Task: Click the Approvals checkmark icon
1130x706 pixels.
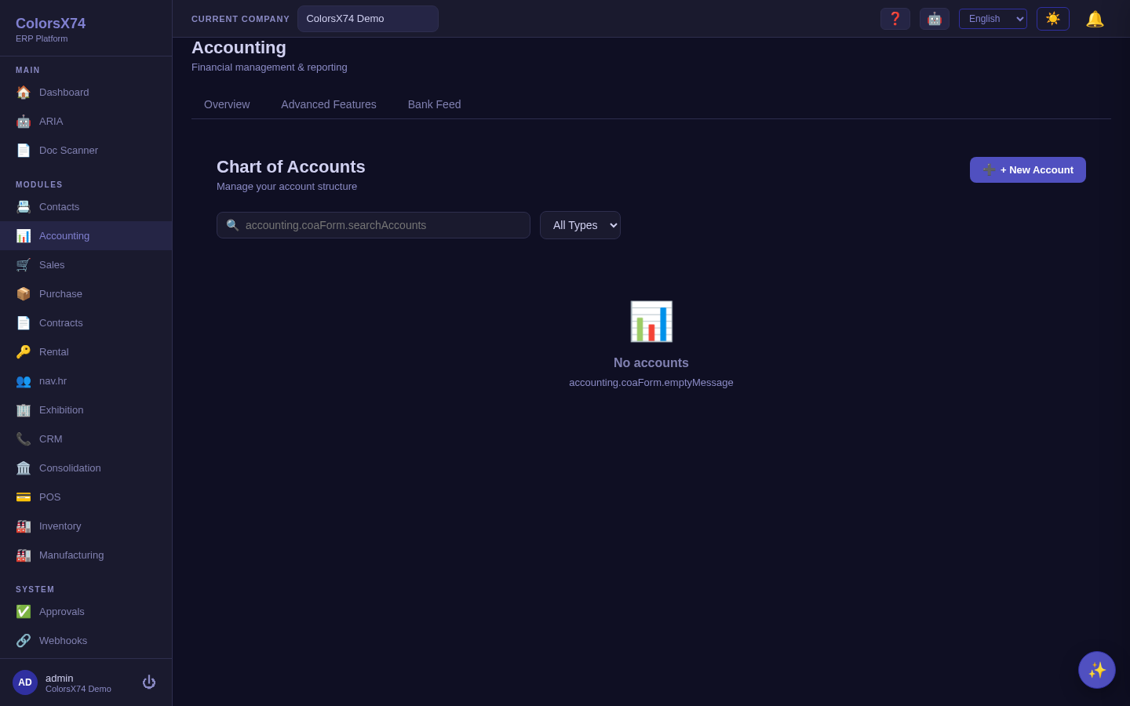Action: click(x=24, y=612)
